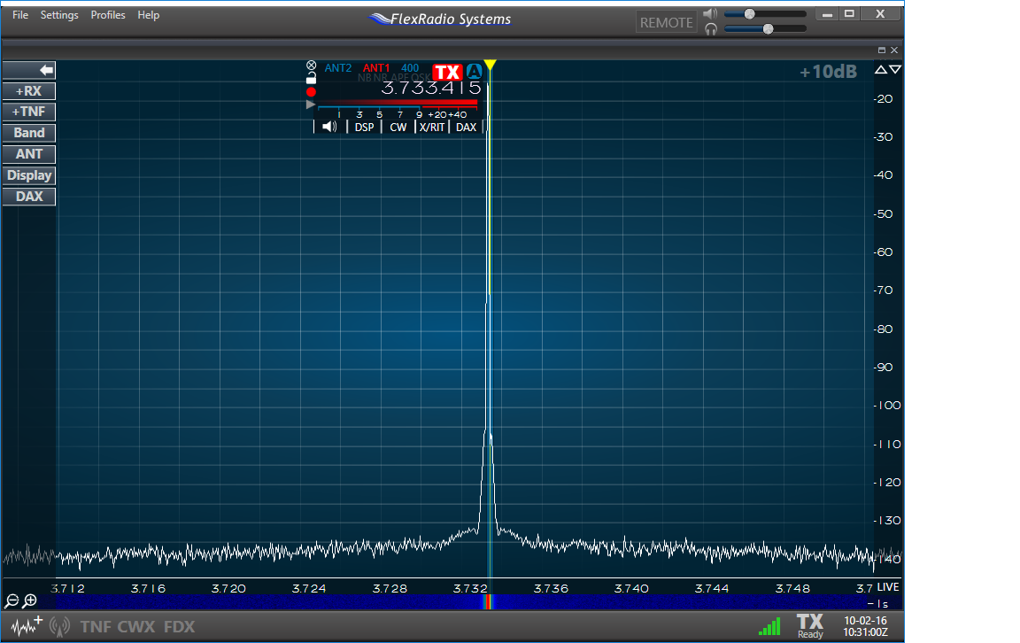Image resolution: width=1020 pixels, height=643 pixels.
Task: Open the X/RIT slice tab
Action: click(x=432, y=127)
